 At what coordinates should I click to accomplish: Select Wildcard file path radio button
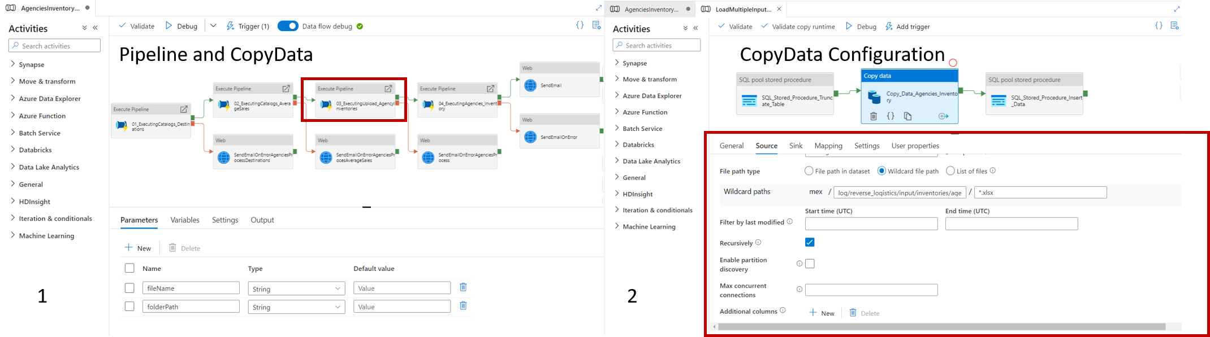(881, 170)
